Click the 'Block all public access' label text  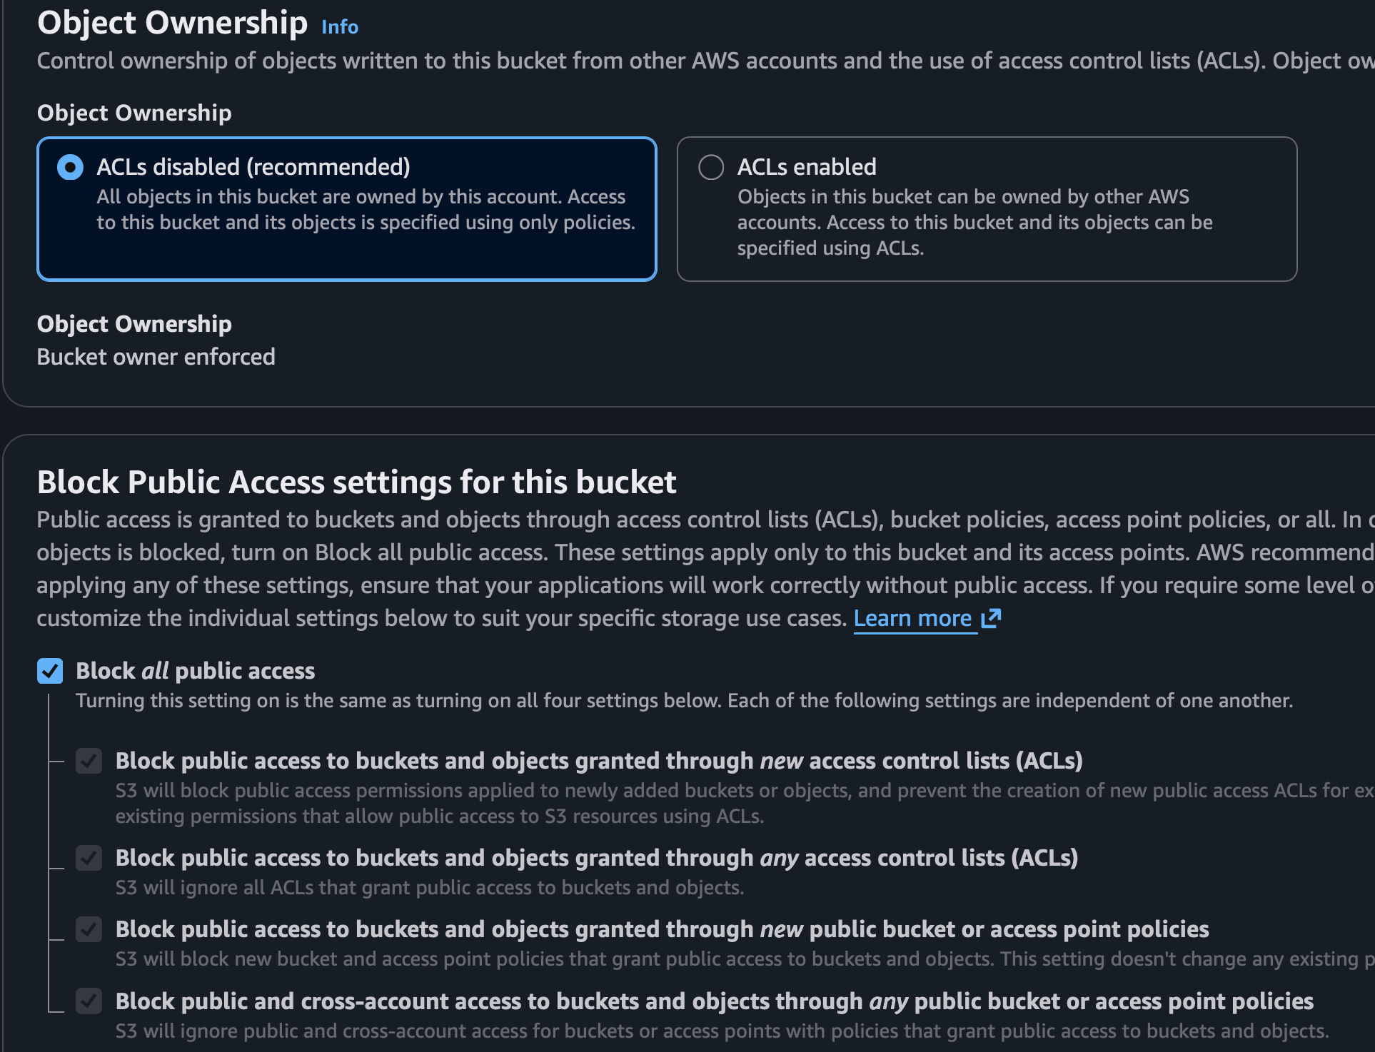195,671
